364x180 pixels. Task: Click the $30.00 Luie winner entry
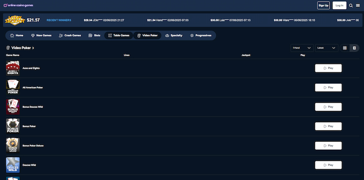click(x=231, y=20)
